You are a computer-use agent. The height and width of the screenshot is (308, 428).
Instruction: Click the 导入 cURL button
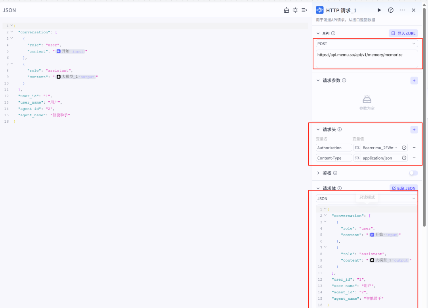[x=403, y=33]
